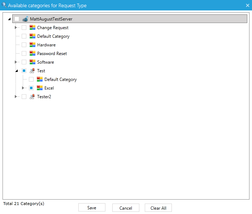Click the dialog title text

(47, 5)
